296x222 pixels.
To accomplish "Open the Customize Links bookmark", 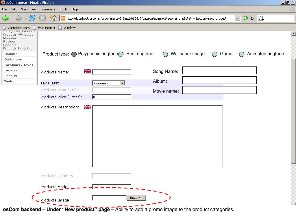I will [16, 27].
